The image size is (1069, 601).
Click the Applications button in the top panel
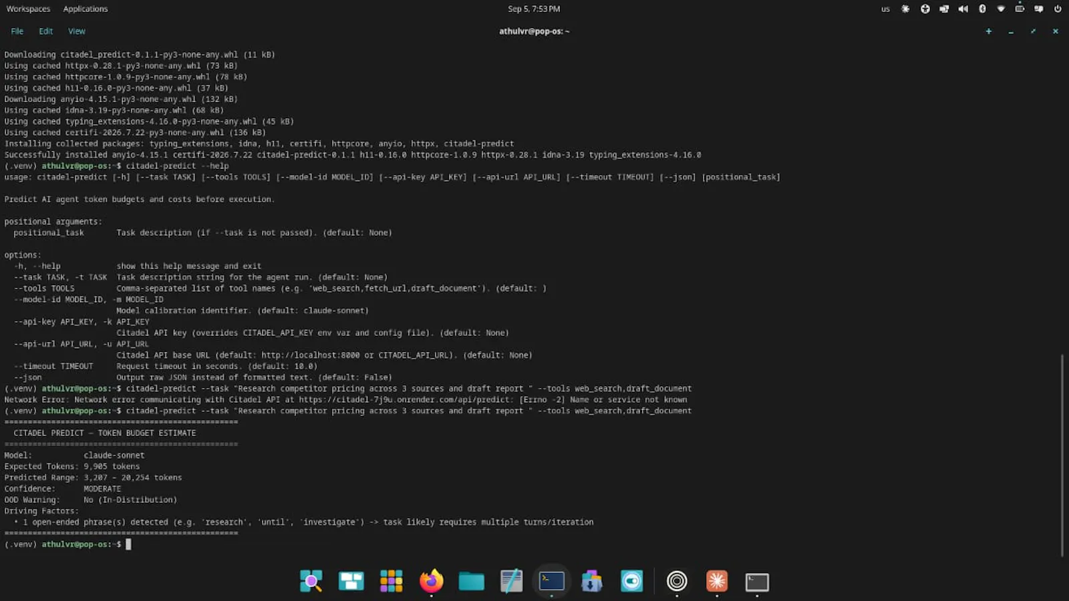86,9
